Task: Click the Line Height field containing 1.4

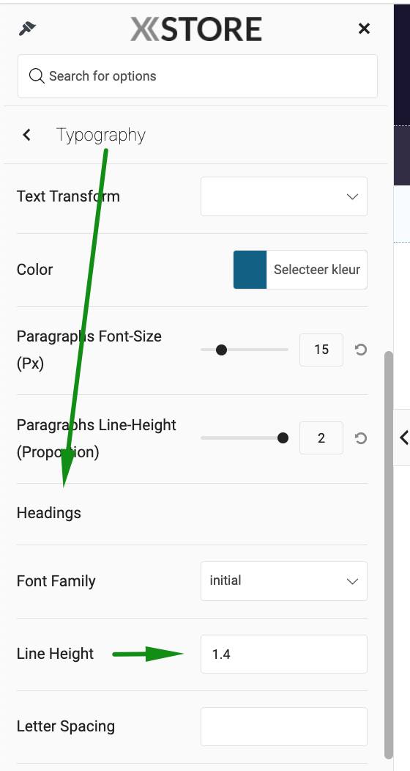Action: point(284,654)
